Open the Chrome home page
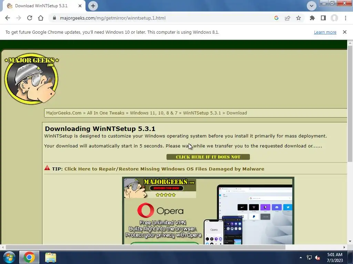 [41, 18]
